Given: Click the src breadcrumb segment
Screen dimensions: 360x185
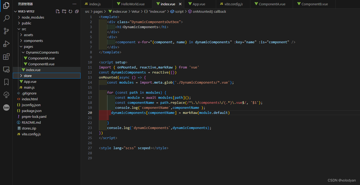Looking at the screenshot, I should [x=87, y=11].
